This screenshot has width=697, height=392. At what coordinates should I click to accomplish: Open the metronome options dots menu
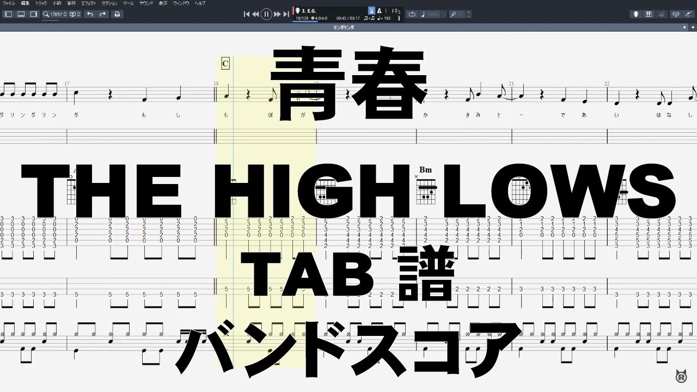[387, 10]
